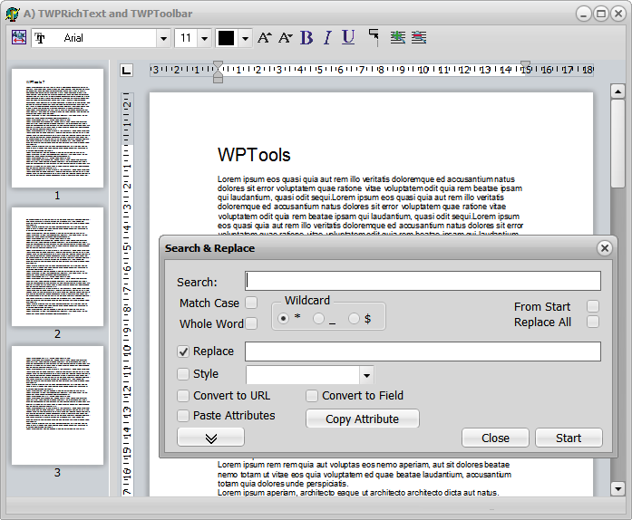The height and width of the screenshot is (520, 632).
Task: Expand more options with double-chevron button
Action: pos(210,438)
